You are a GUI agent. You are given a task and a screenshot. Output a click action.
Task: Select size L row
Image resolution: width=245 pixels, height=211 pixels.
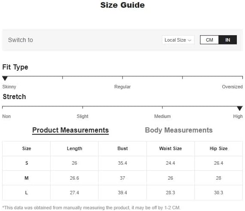coord(122,193)
